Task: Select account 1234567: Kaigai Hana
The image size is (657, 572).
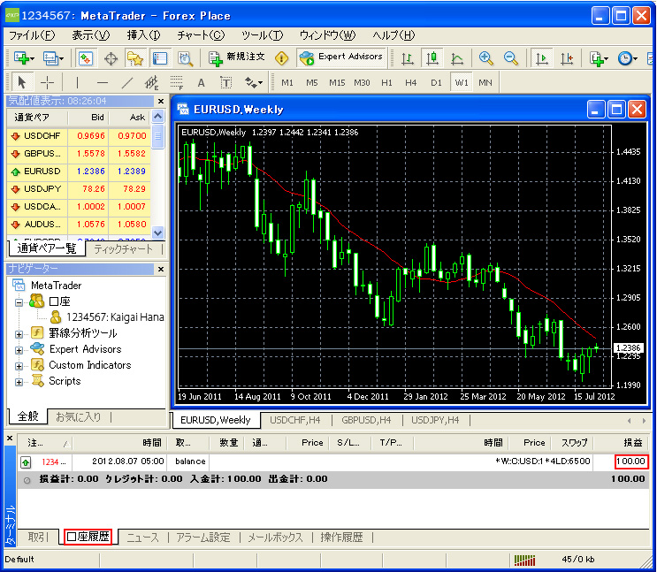Action: 115,317
